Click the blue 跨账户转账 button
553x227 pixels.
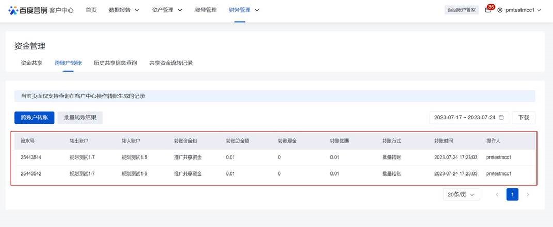(34, 117)
